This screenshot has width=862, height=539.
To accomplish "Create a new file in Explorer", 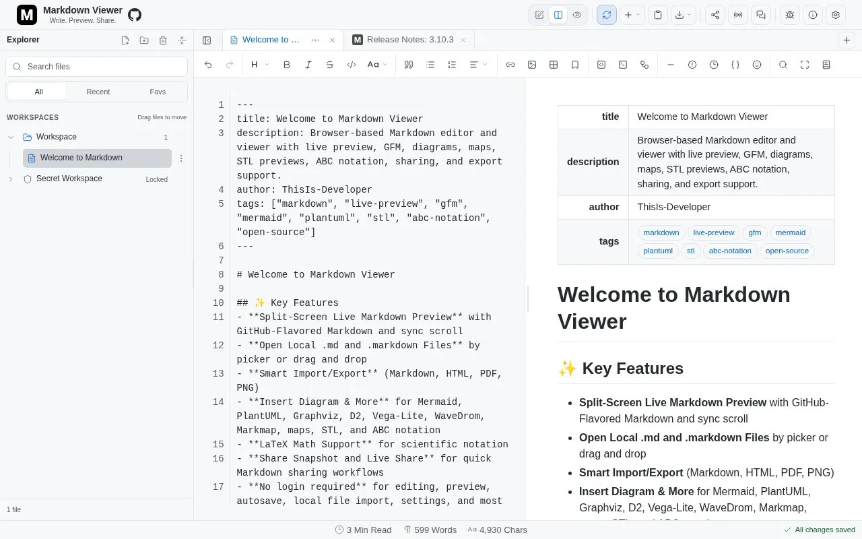I will pos(125,40).
